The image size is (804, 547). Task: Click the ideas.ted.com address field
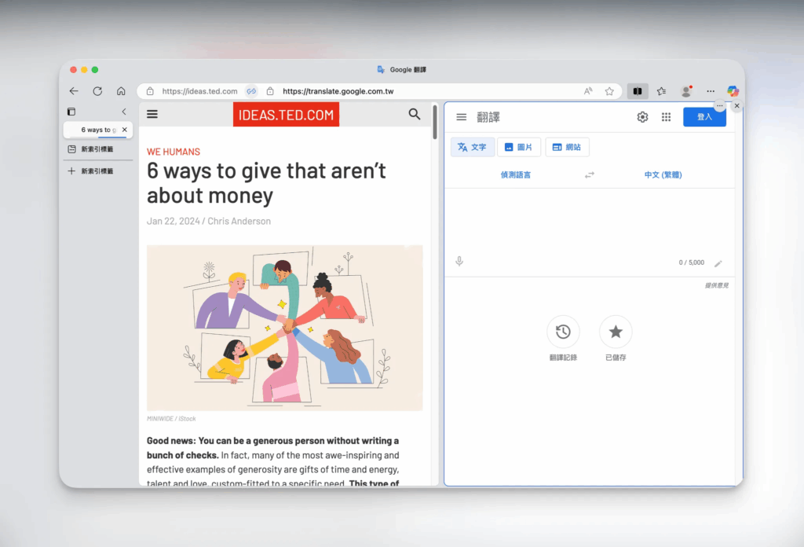tap(200, 91)
